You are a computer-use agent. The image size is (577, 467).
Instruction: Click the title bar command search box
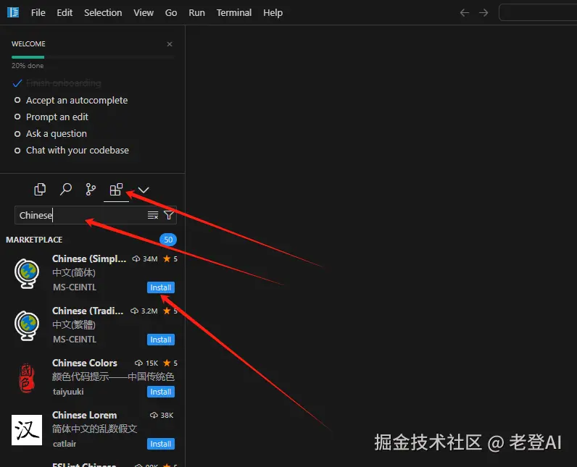pyautogui.click(x=538, y=12)
